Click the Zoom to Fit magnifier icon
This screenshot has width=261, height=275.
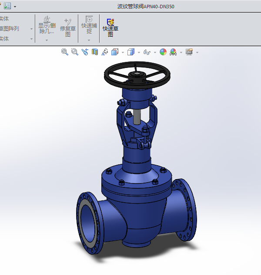[65, 52]
